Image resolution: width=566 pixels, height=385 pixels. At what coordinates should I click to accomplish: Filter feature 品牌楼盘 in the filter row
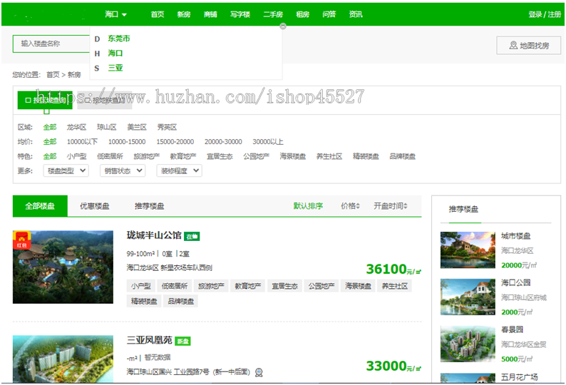[403, 156]
